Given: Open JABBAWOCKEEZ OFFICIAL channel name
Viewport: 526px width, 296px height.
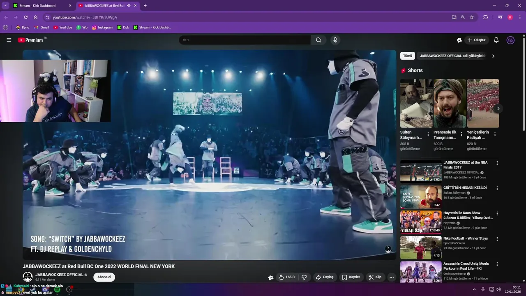Looking at the screenshot, I should tap(59, 275).
